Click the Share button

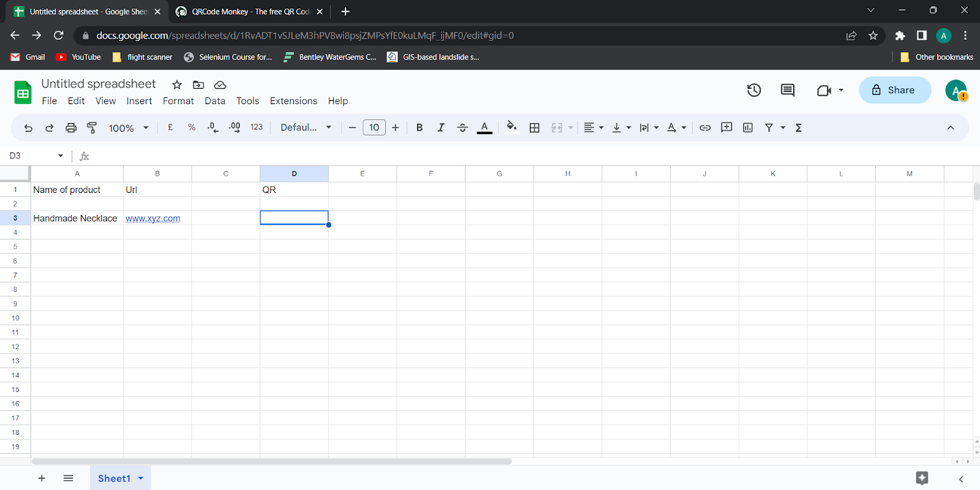tap(895, 90)
